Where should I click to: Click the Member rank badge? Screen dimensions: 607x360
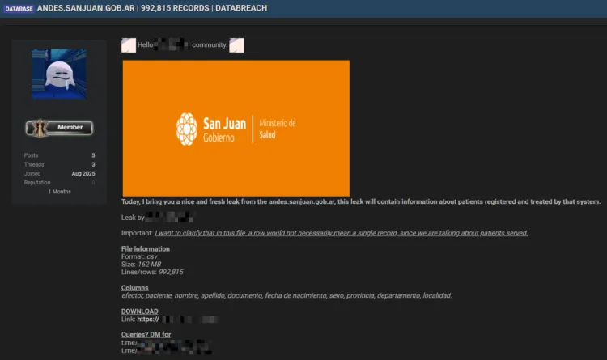[59, 128]
